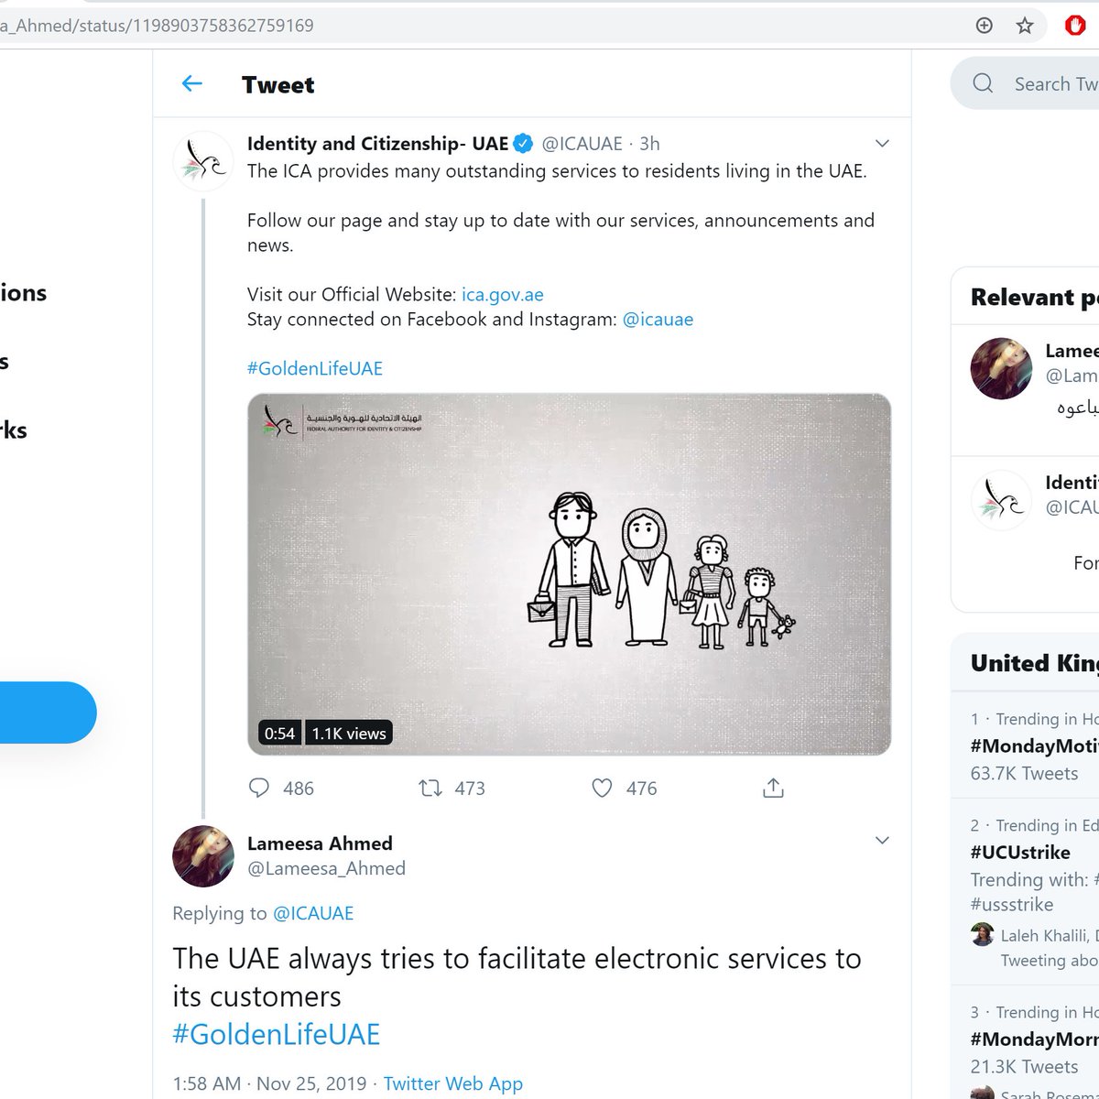
Task: Open #GoldenLifeUAE hashtag in ICAUAE tweet
Action: [315, 369]
